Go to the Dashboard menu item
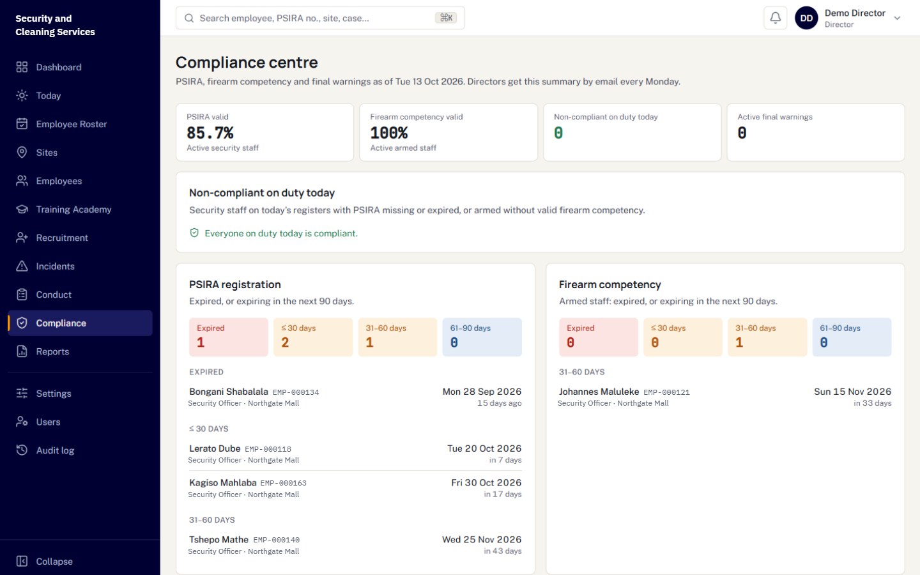The height and width of the screenshot is (575, 920). coord(80,67)
